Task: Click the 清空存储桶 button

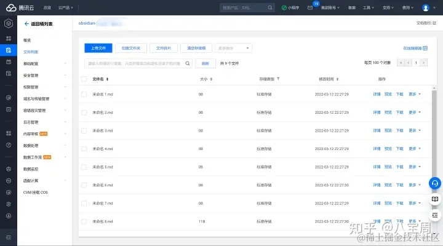Action: (196, 48)
